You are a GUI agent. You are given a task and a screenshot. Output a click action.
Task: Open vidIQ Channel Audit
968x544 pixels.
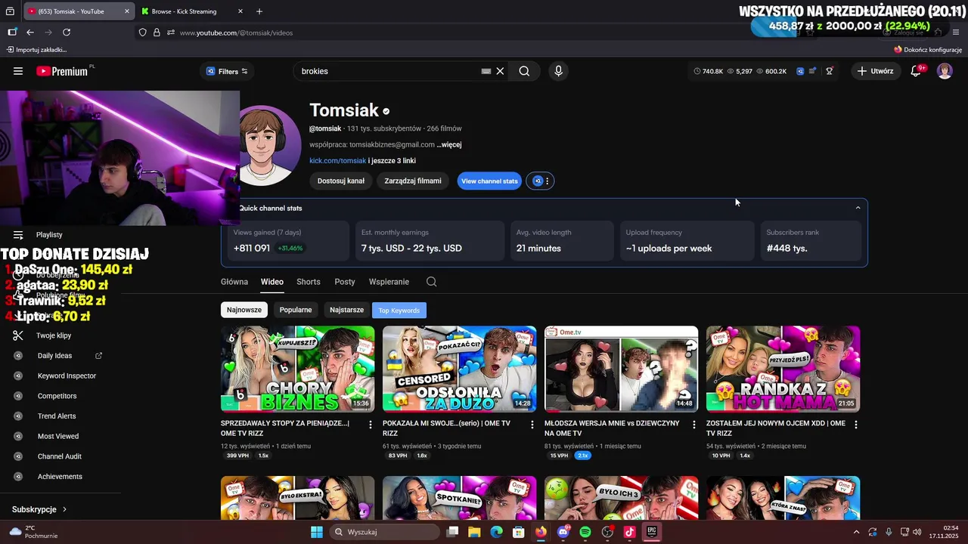click(x=60, y=456)
